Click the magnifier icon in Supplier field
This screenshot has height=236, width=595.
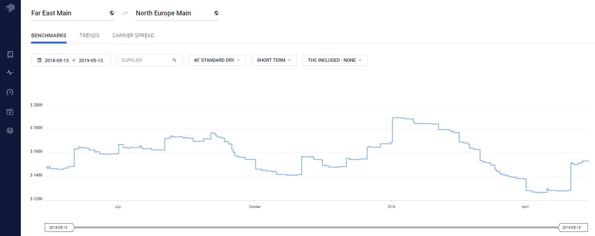pos(174,60)
